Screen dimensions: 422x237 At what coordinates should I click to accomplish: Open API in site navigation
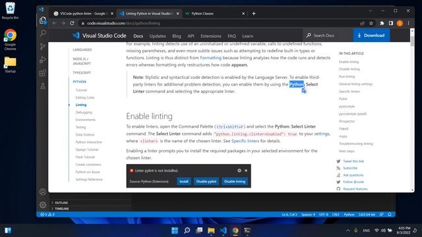[x=191, y=36]
